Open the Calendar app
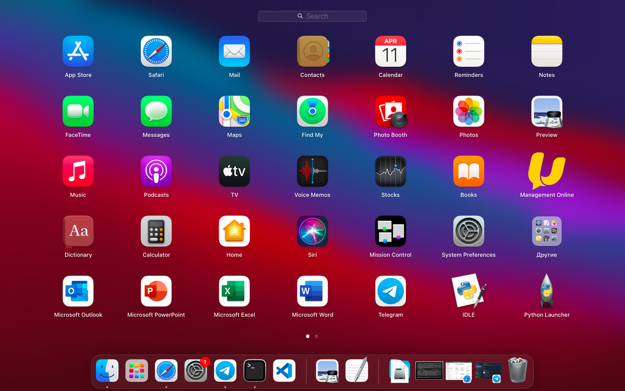The image size is (625, 391). (391, 52)
